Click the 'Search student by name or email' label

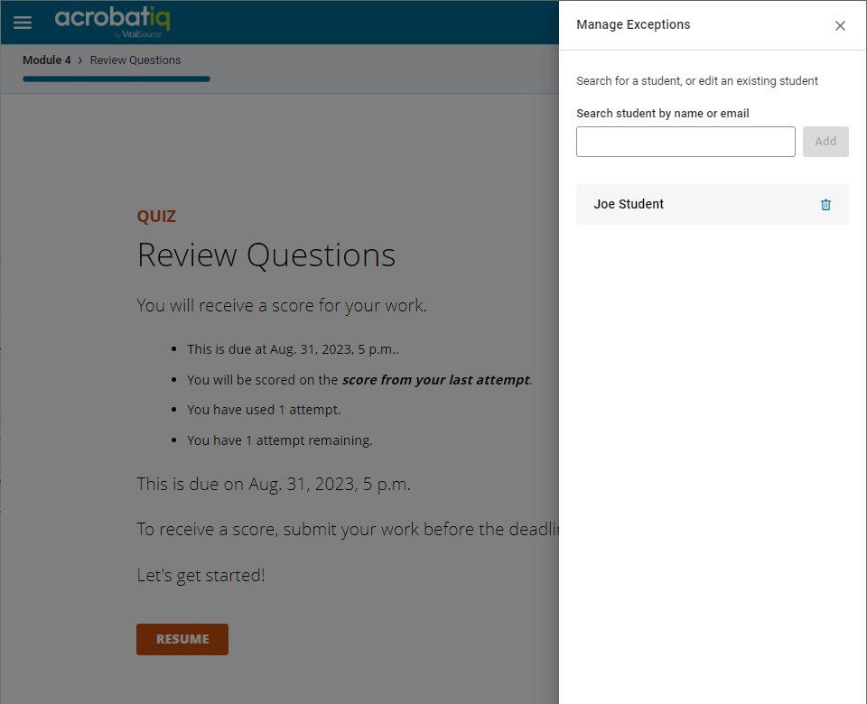(662, 114)
